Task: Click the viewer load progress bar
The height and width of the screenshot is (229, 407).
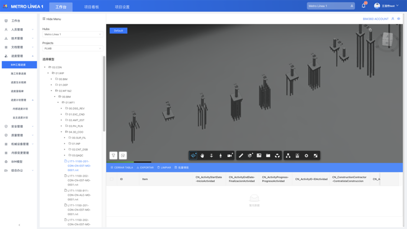Action: click(x=129, y=162)
